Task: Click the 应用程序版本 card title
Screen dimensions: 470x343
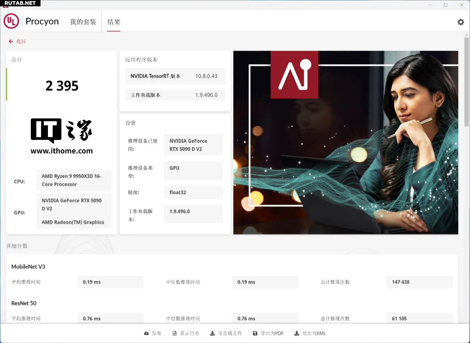Action: tap(141, 60)
